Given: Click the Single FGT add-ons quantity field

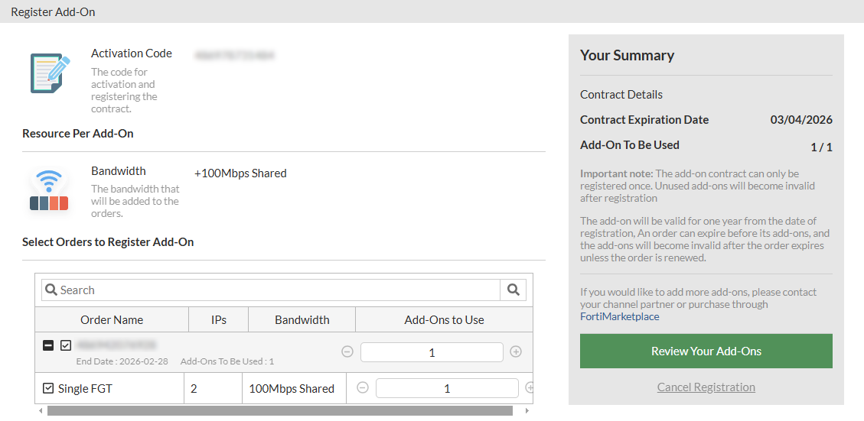Looking at the screenshot, I should click(x=447, y=388).
